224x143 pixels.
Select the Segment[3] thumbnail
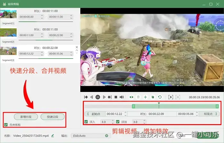8,51
